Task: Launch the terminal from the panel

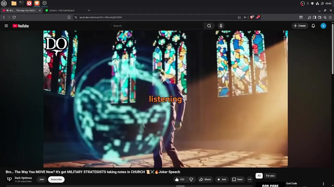Action: point(21,3)
